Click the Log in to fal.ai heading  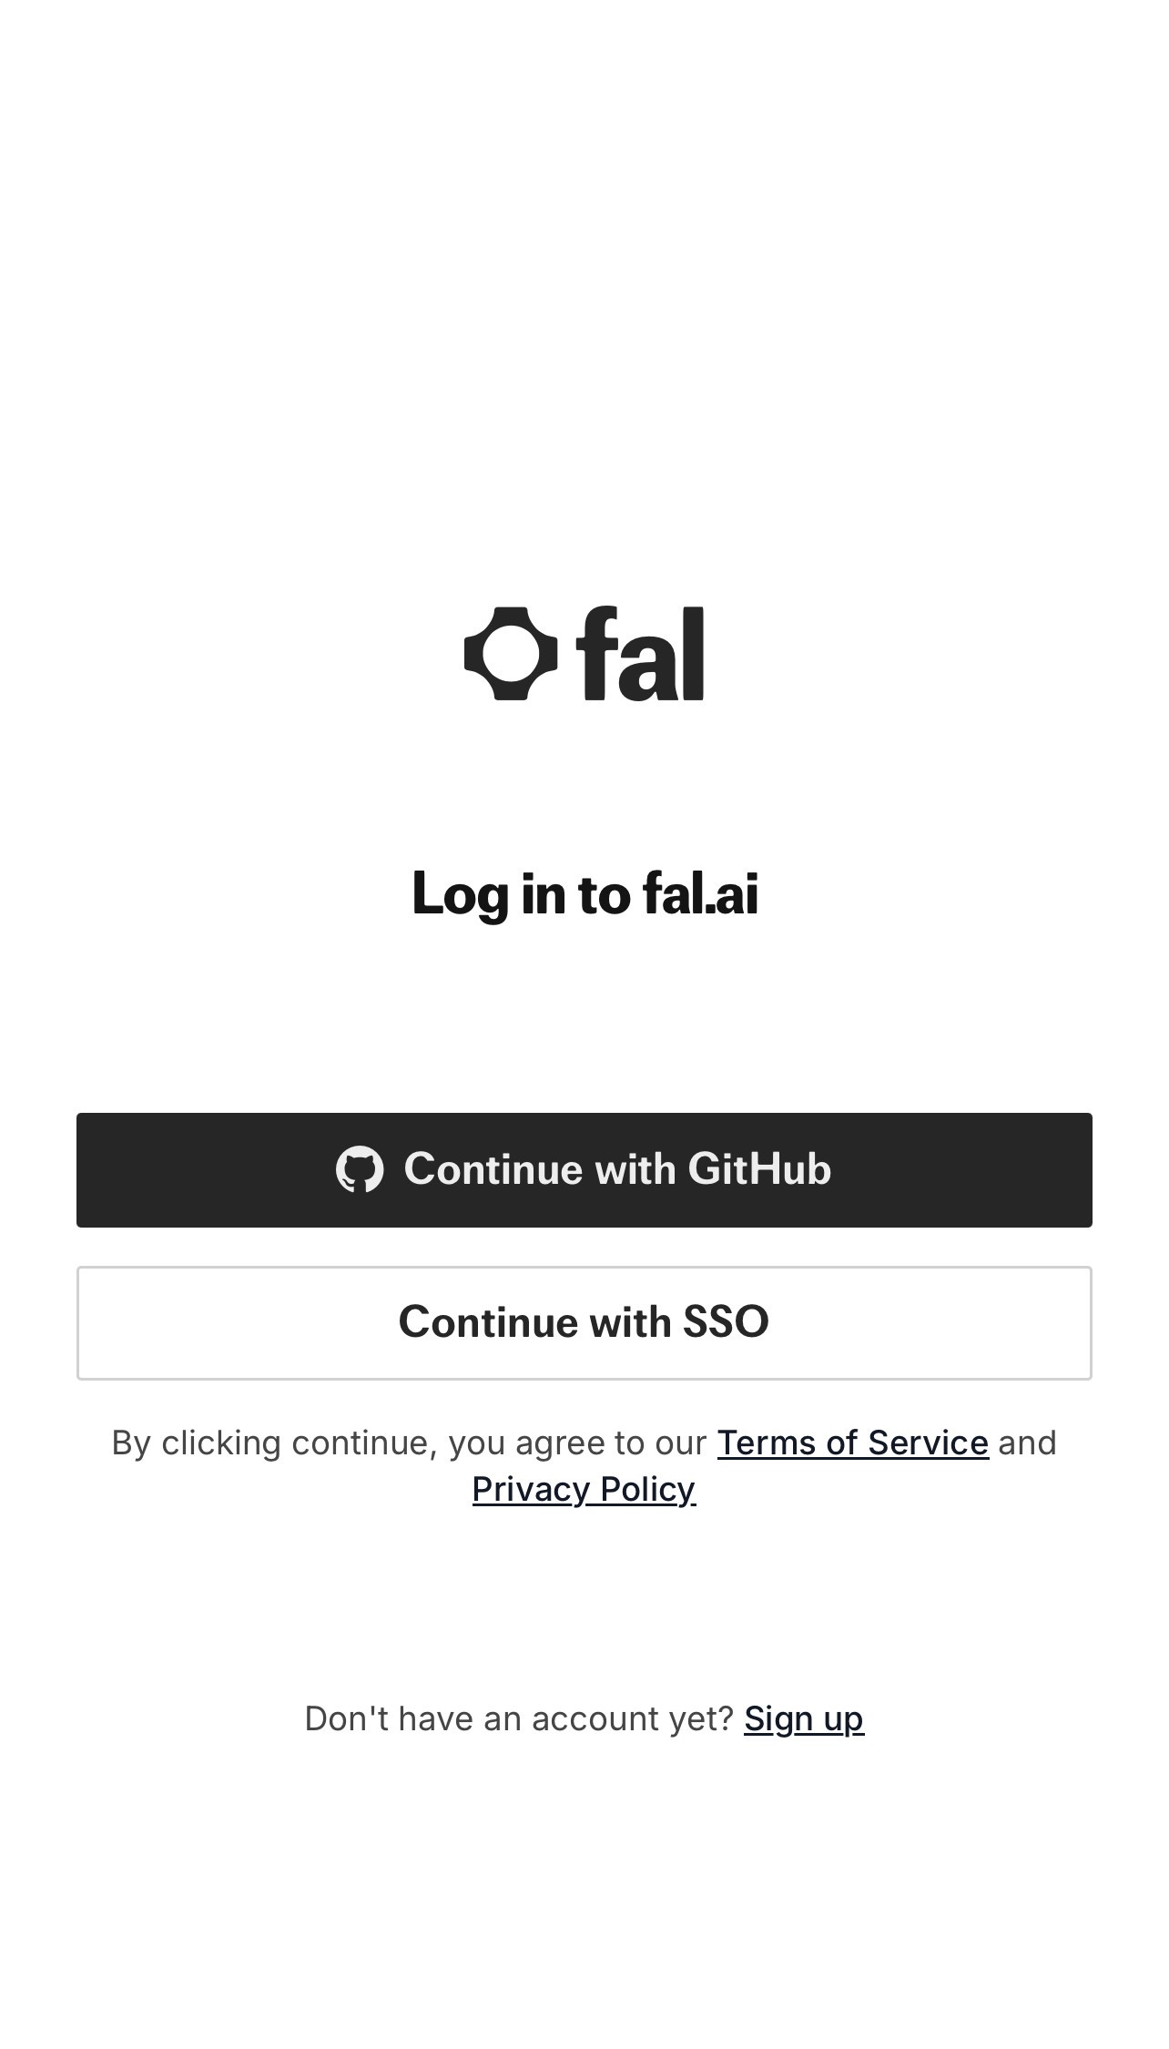[584, 894]
